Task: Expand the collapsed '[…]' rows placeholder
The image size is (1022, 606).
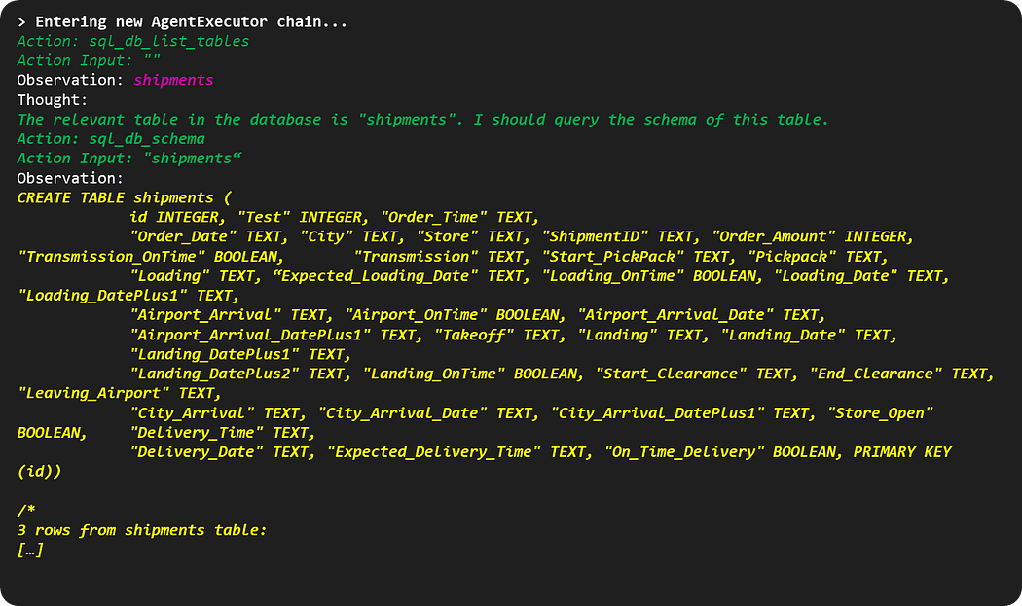Action: point(31,550)
